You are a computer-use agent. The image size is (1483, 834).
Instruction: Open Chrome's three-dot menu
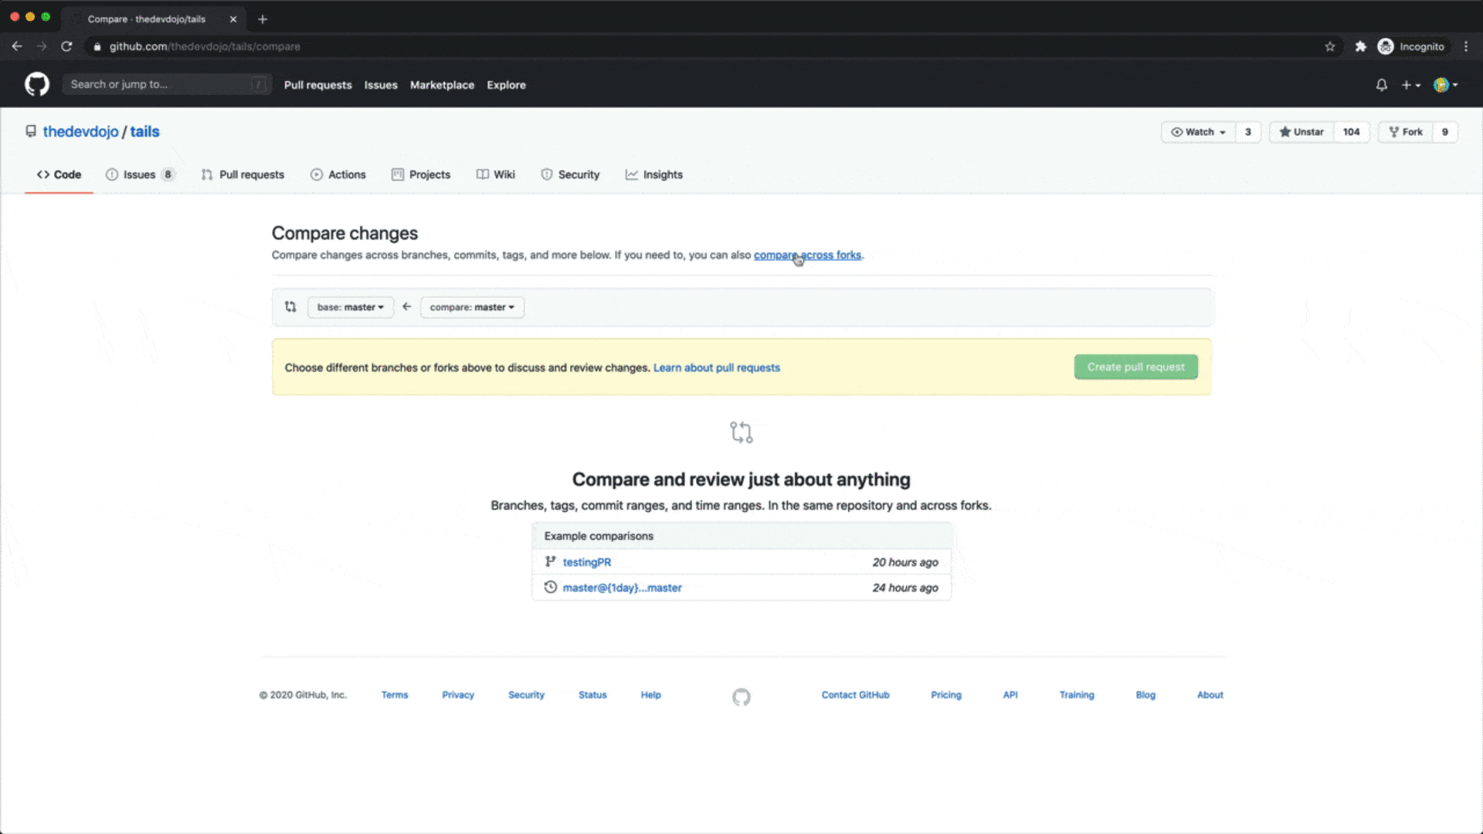click(1466, 46)
